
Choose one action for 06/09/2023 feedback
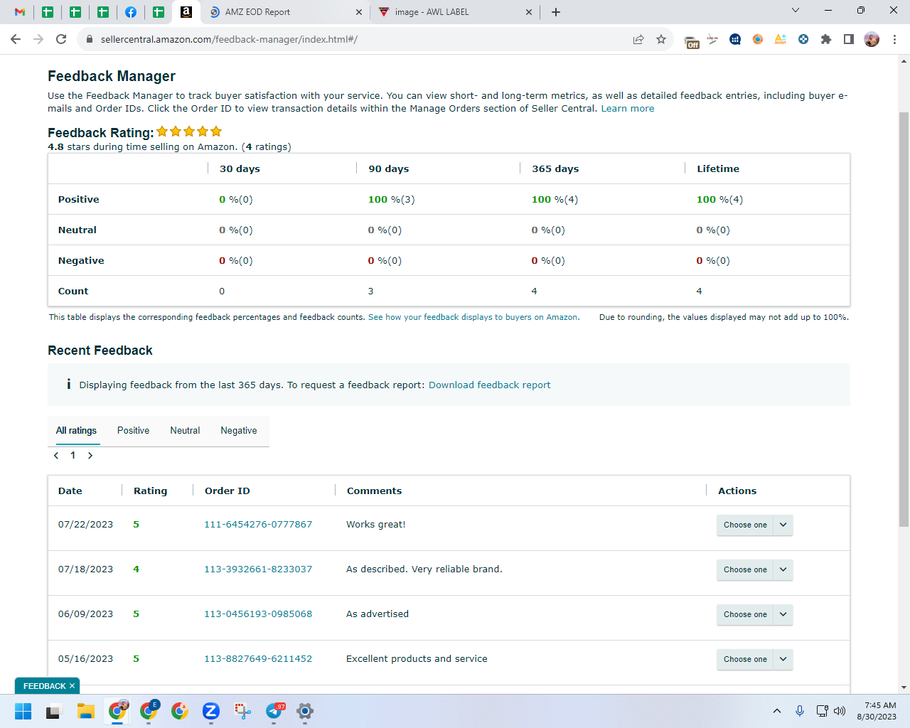click(x=754, y=614)
